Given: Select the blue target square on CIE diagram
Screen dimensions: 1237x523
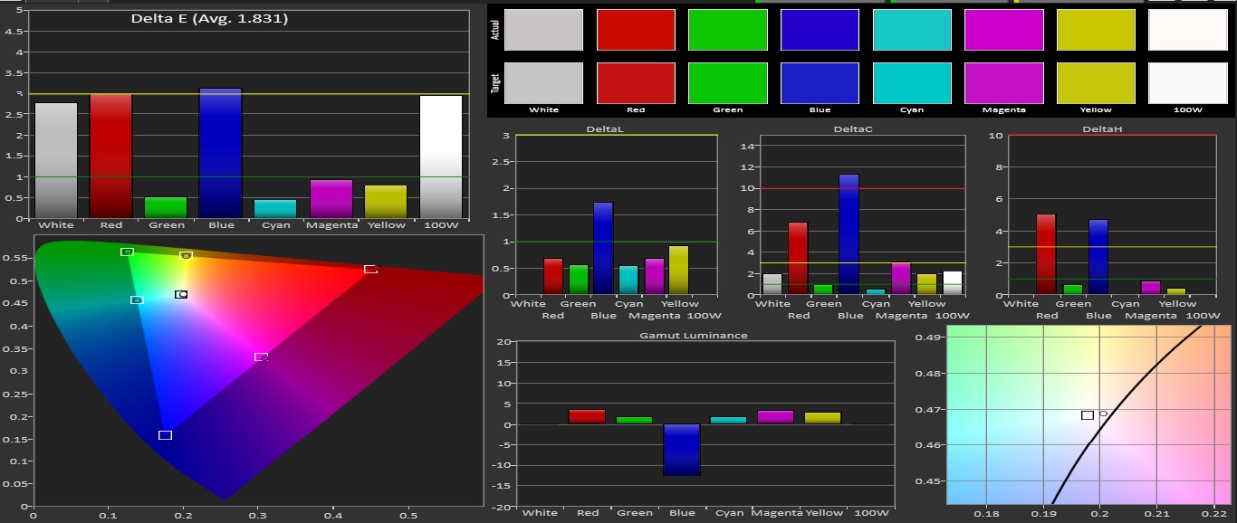Looking at the screenshot, I should click(165, 435).
